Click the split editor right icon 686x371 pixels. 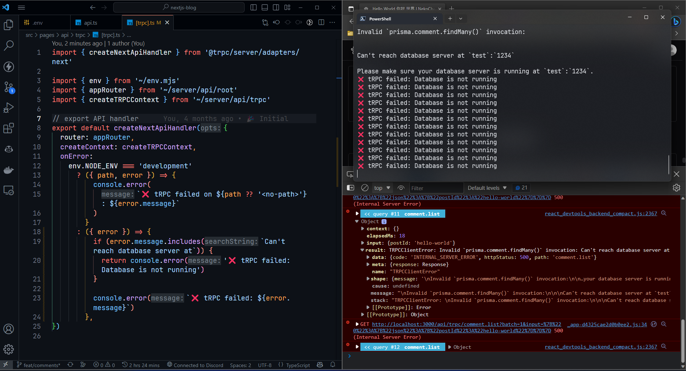(x=321, y=23)
